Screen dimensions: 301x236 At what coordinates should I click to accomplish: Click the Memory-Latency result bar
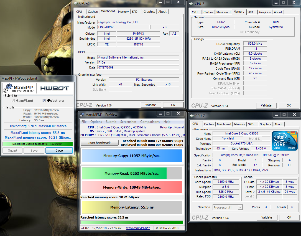tap(132, 207)
